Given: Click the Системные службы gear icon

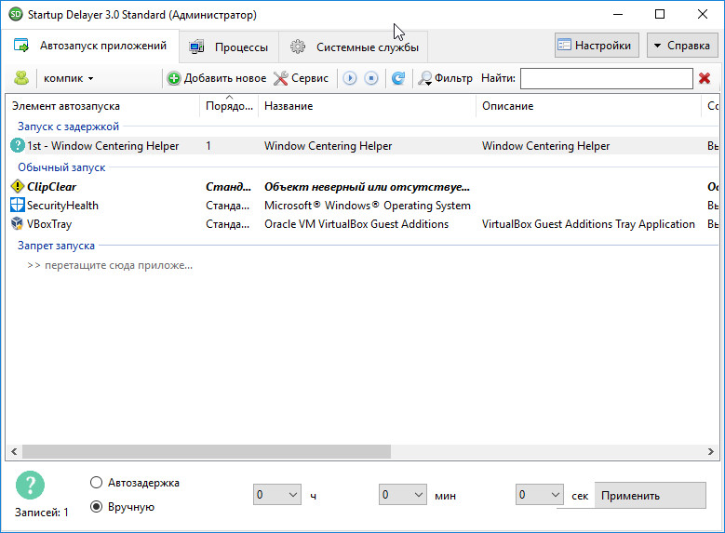Looking at the screenshot, I should pos(298,47).
